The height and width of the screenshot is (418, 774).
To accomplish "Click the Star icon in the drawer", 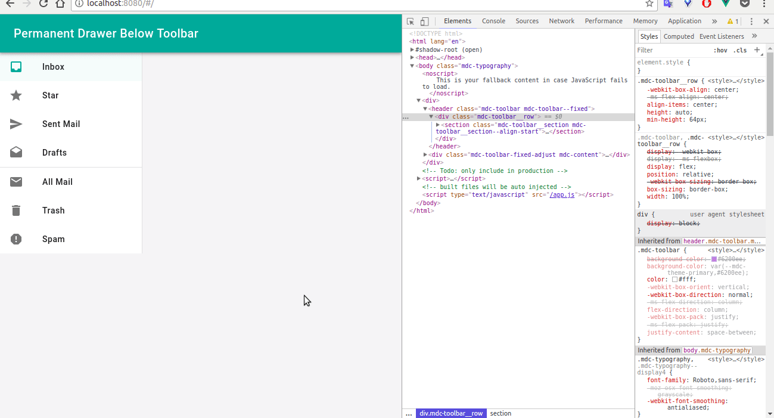I will [16, 95].
